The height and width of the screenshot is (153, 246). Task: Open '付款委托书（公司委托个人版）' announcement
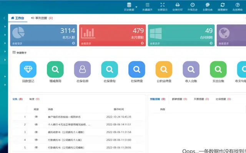coord(65,140)
